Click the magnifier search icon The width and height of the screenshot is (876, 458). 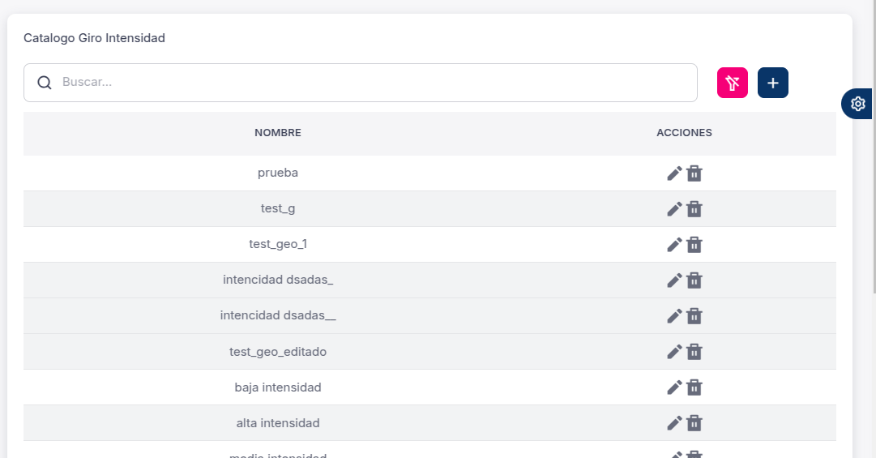point(45,83)
